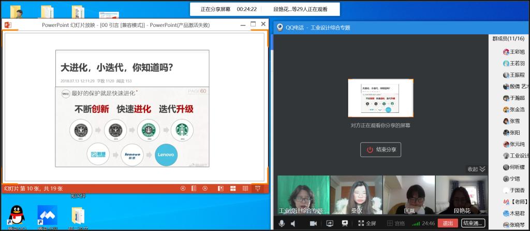Turn off the camera in call toolbar
530x231 pixels.
click(313, 223)
